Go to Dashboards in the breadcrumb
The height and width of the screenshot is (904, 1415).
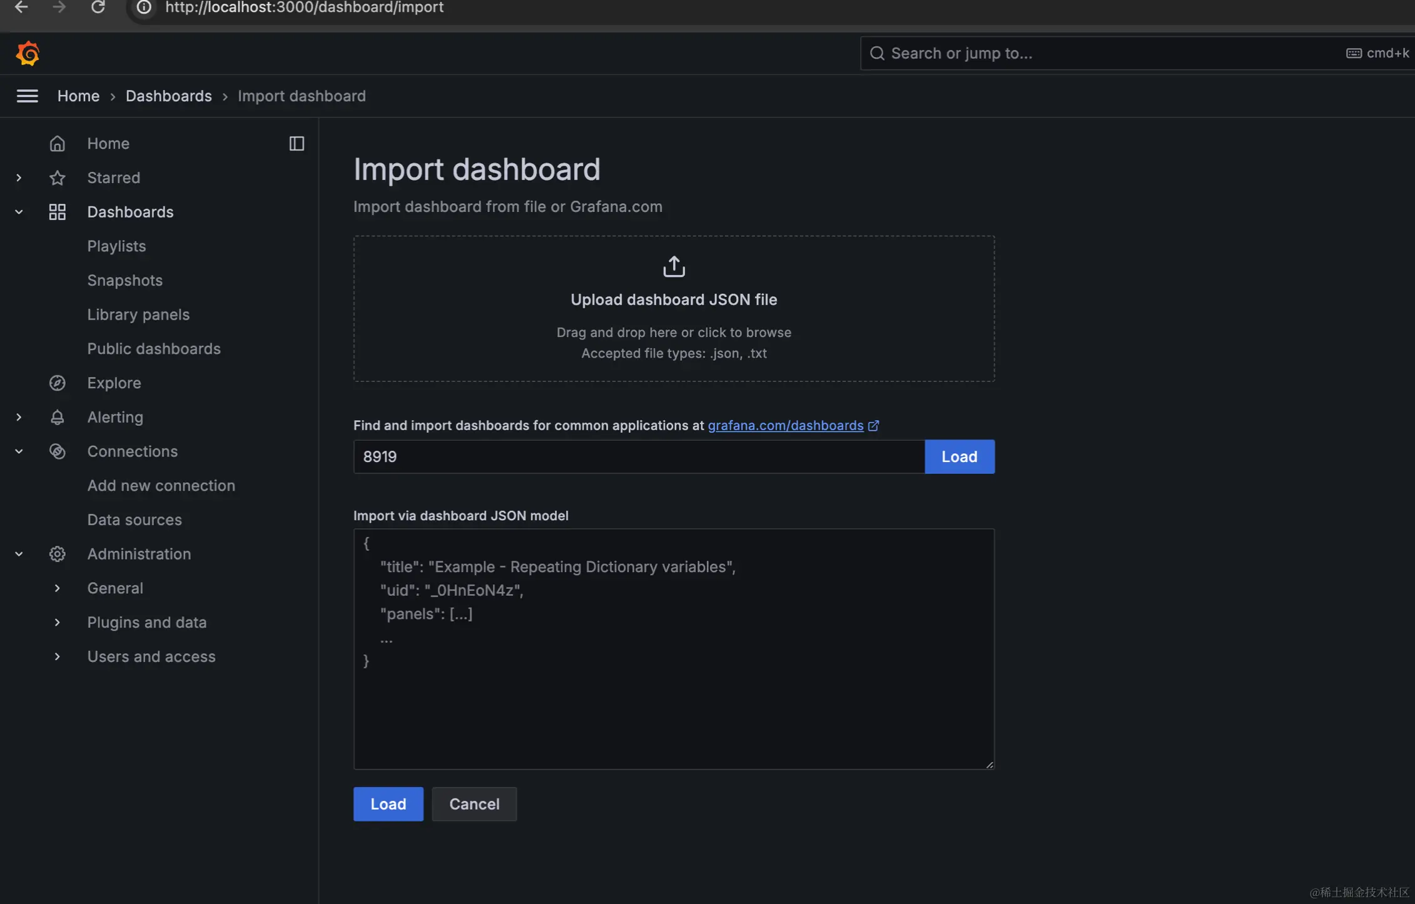click(x=168, y=96)
